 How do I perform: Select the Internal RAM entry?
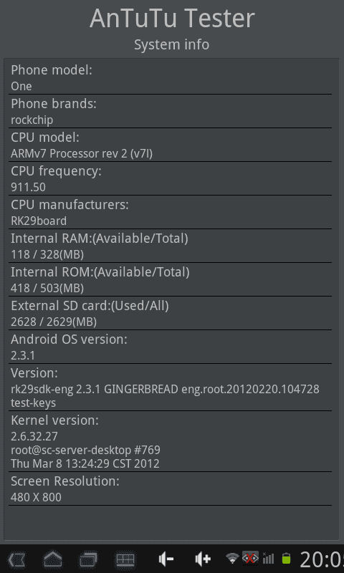(170, 246)
